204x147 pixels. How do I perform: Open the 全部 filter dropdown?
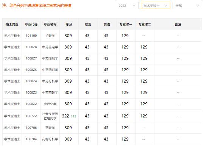pyautogui.click(x=187, y=6)
